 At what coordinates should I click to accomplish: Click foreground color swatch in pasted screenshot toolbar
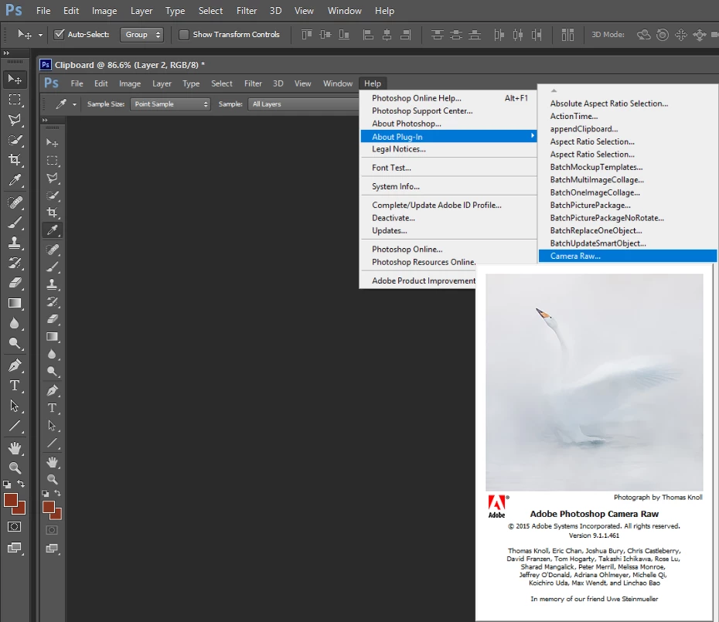(x=48, y=507)
